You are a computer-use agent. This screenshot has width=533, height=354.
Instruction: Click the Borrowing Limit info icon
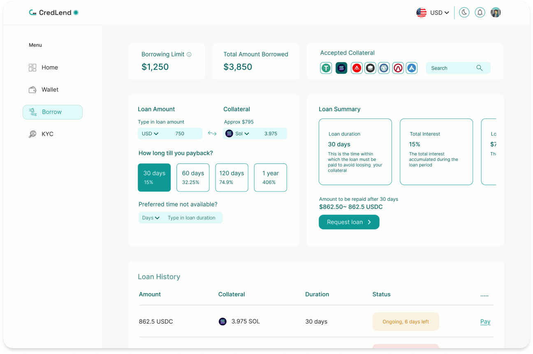tap(189, 54)
